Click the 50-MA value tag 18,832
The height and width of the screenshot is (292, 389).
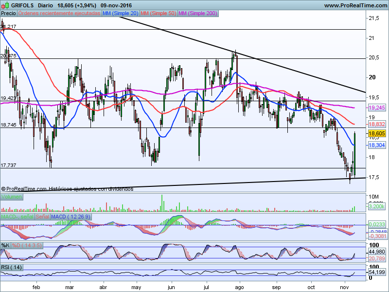pyautogui.click(x=377, y=125)
